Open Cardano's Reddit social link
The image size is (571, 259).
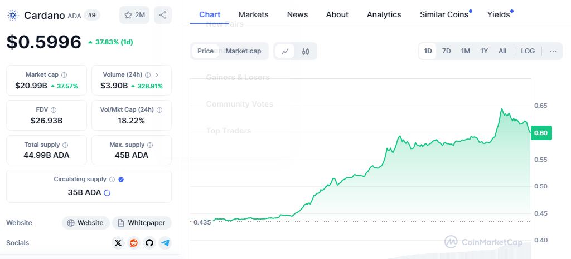pyautogui.click(x=134, y=243)
